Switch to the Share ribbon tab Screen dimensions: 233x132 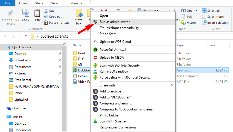pos(39,3)
